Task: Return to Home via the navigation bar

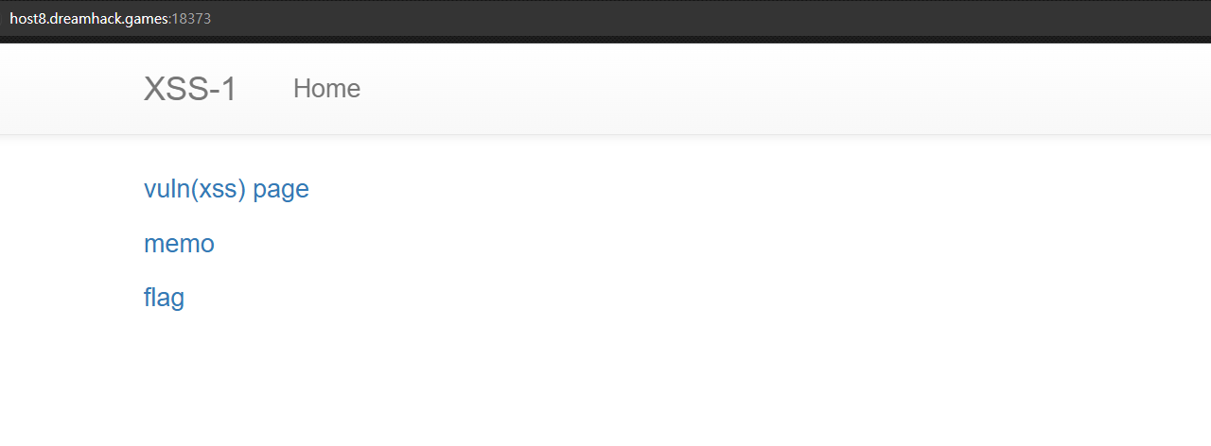Action: coord(326,89)
